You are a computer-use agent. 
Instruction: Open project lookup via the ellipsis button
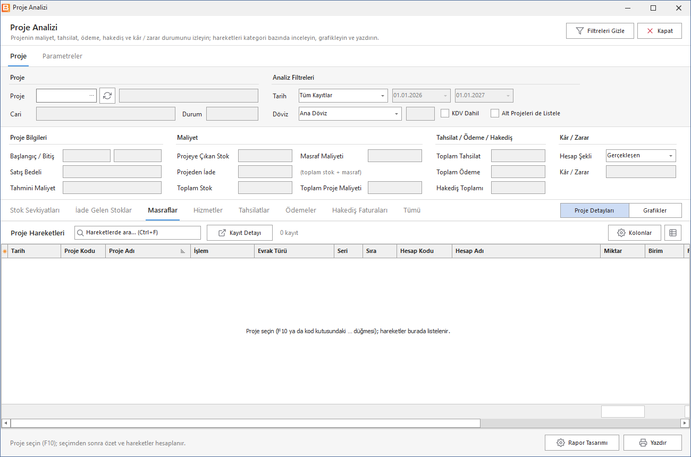tap(92, 96)
